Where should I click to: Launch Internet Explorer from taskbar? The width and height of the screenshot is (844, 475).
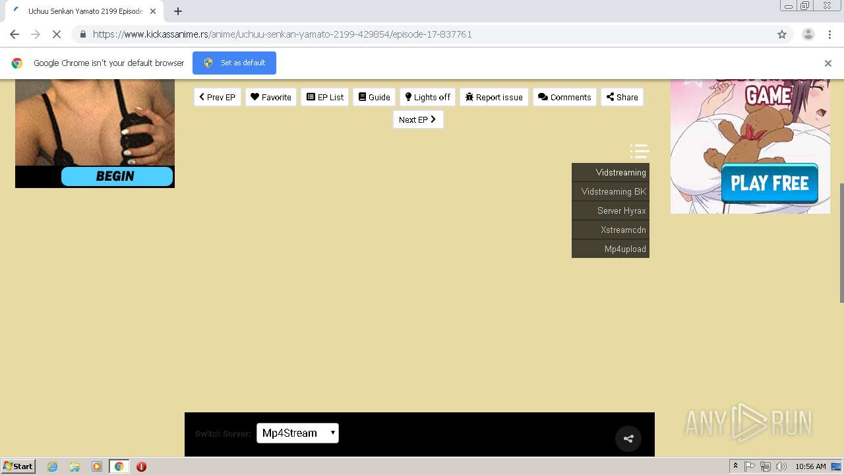click(53, 466)
